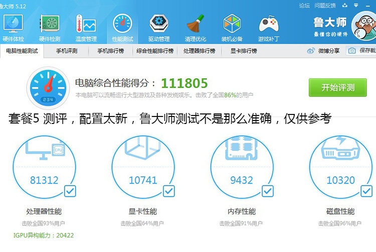The width and height of the screenshot is (376, 252).
Task: Click the 磁盘性能 label
Action: coord(340,211)
